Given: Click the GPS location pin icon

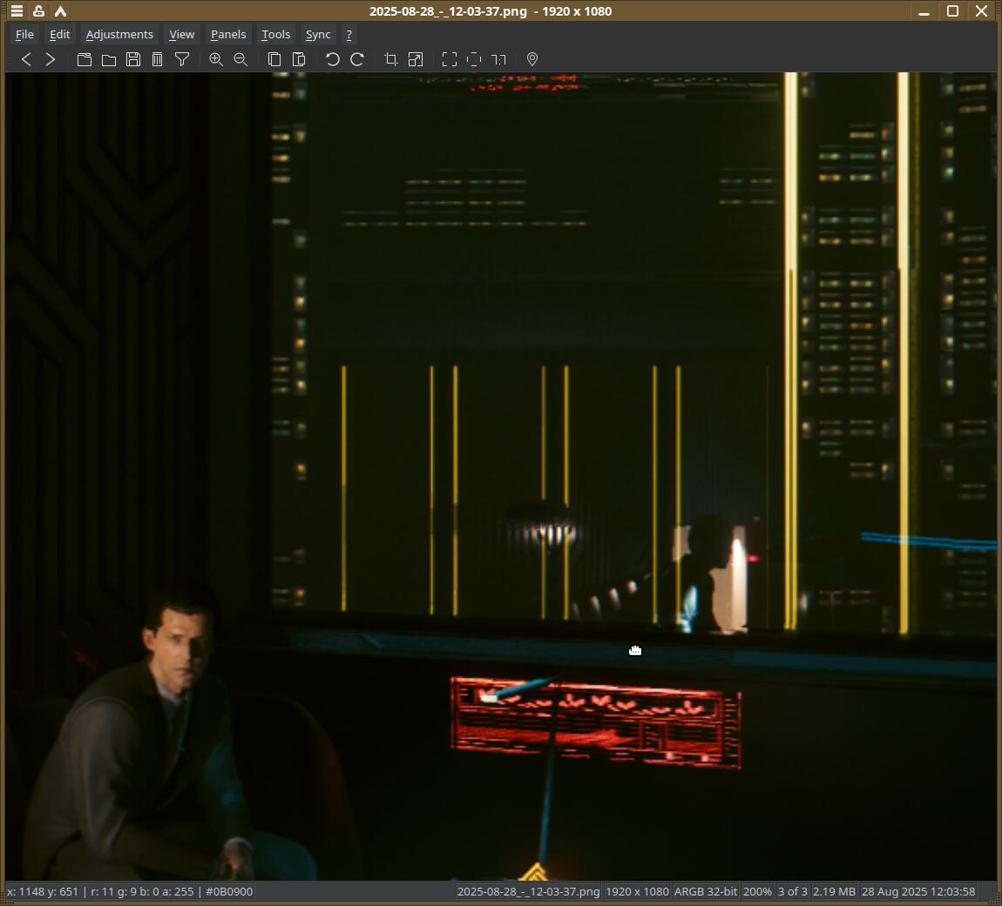Looking at the screenshot, I should pos(531,59).
